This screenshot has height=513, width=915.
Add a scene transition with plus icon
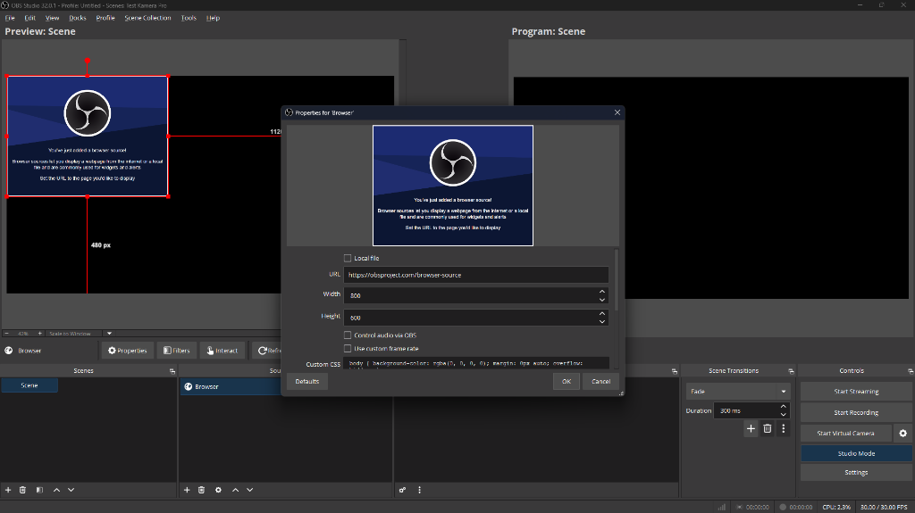coord(751,428)
